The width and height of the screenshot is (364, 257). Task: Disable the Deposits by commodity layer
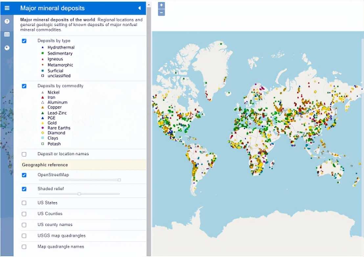tap(24, 86)
